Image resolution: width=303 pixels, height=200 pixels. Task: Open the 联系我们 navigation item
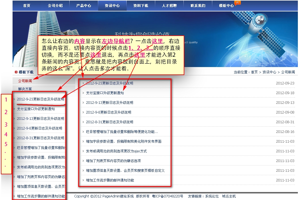(198, 6)
